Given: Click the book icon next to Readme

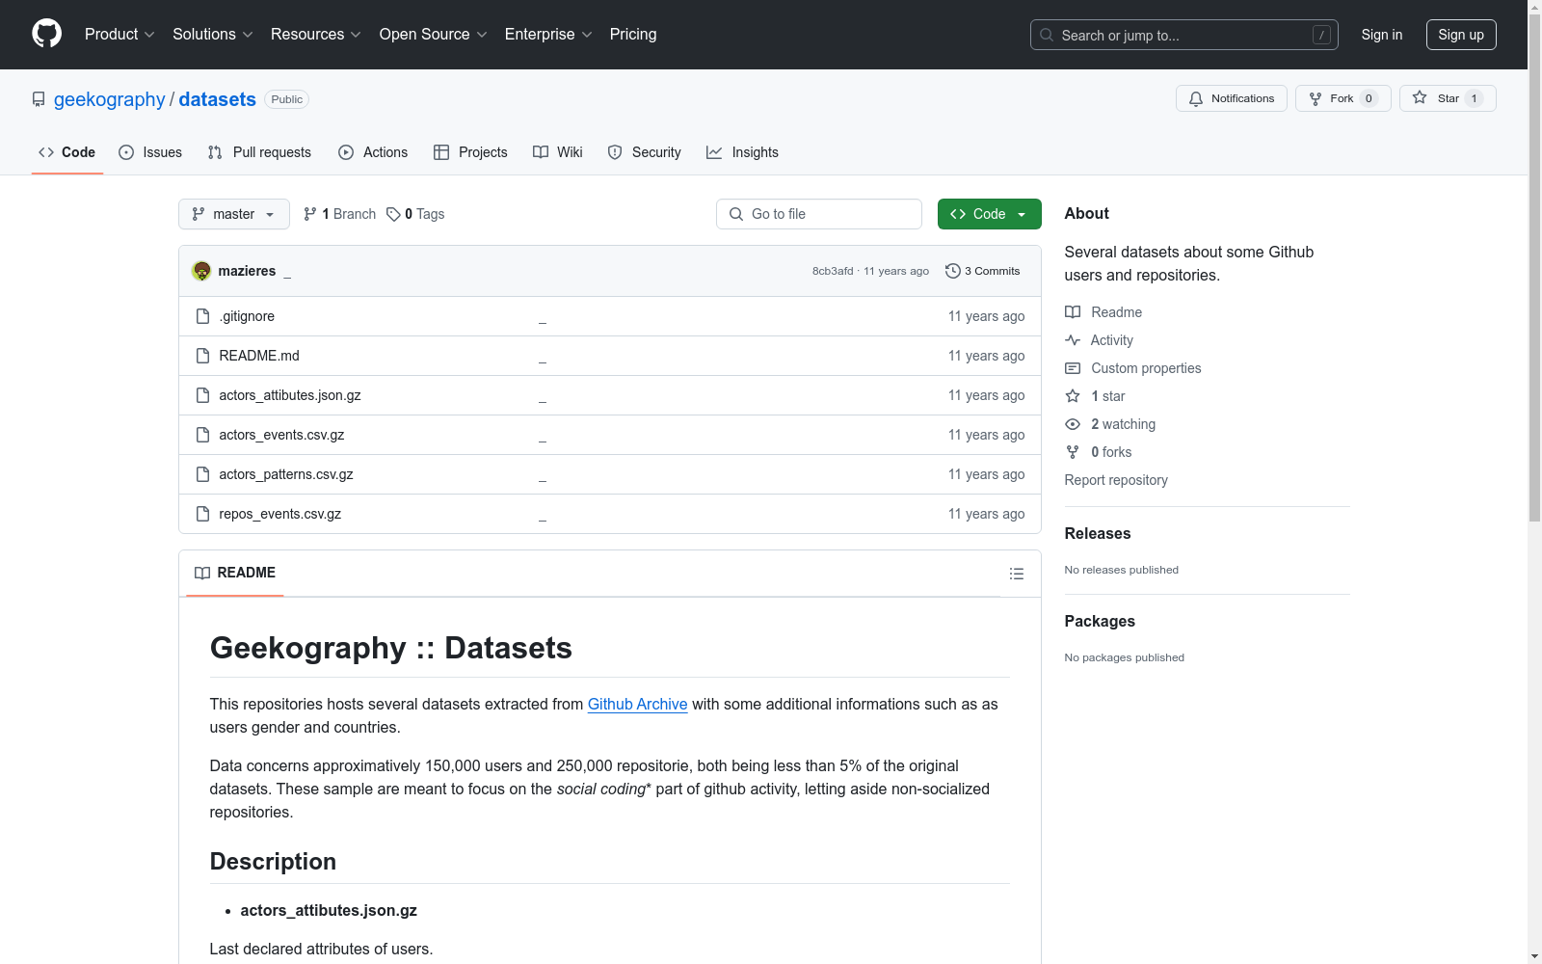Looking at the screenshot, I should [1073, 312].
